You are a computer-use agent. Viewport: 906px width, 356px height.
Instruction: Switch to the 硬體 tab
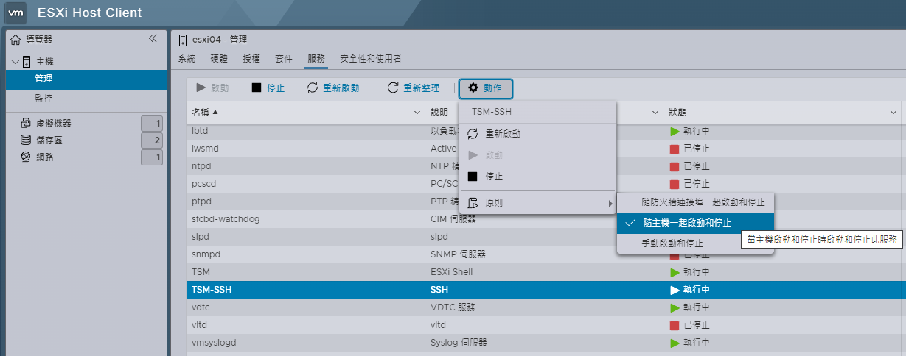[219, 58]
